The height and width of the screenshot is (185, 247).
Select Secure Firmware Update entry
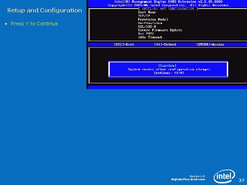160,30
